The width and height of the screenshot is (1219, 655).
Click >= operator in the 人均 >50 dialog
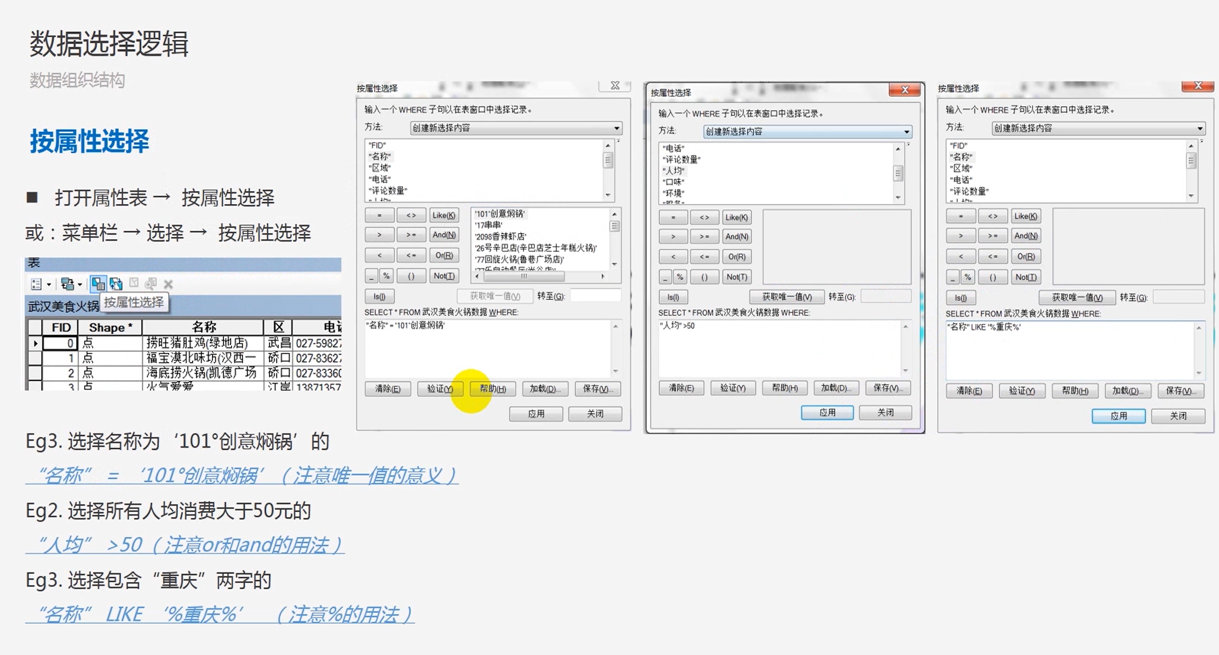click(704, 237)
